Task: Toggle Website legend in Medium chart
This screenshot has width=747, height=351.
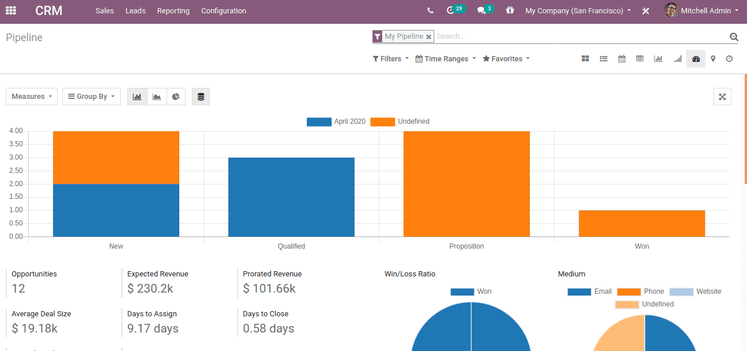Action: tap(696, 291)
